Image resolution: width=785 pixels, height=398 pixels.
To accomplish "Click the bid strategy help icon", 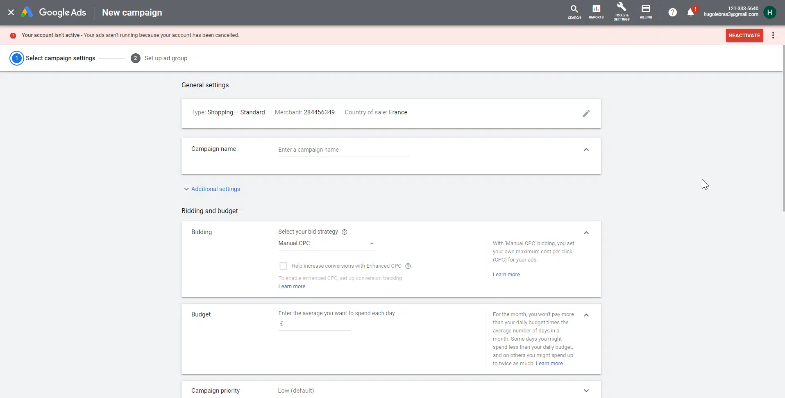I will (345, 232).
